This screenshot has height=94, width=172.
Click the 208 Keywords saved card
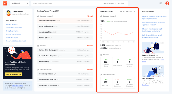click(x=106, y=63)
